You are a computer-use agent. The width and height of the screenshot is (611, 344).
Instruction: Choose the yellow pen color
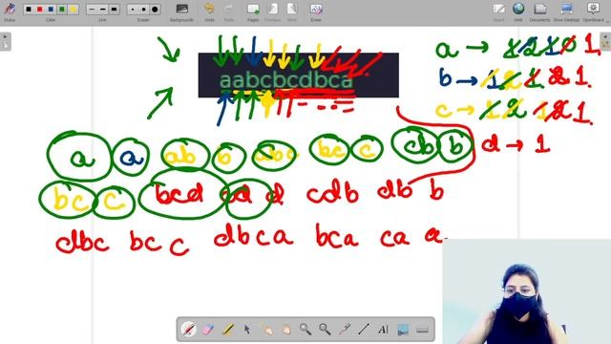pyautogui.click(x=73, y=10)
